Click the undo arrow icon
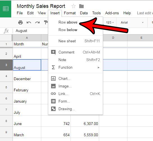153x141 pixels. (29, 23)
